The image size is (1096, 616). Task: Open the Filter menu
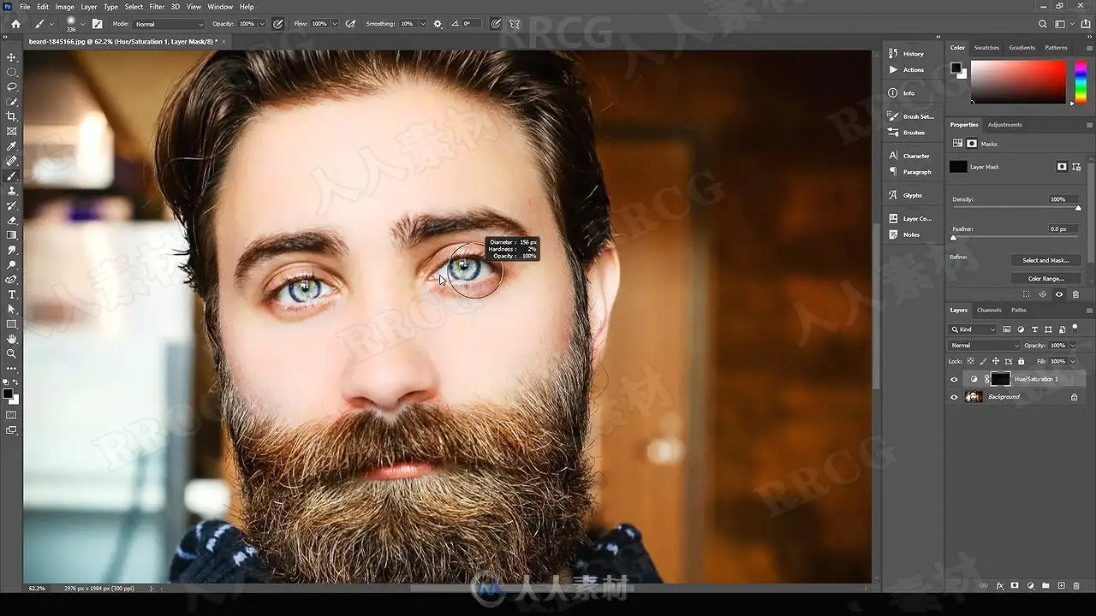pos(157,7)
